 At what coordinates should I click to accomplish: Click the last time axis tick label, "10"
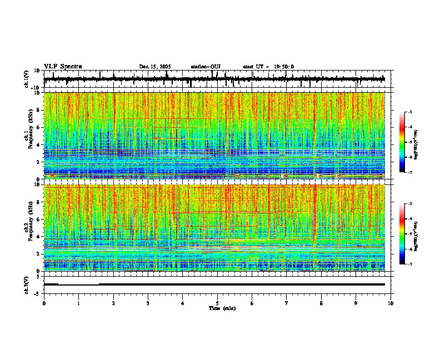(391, 303)
